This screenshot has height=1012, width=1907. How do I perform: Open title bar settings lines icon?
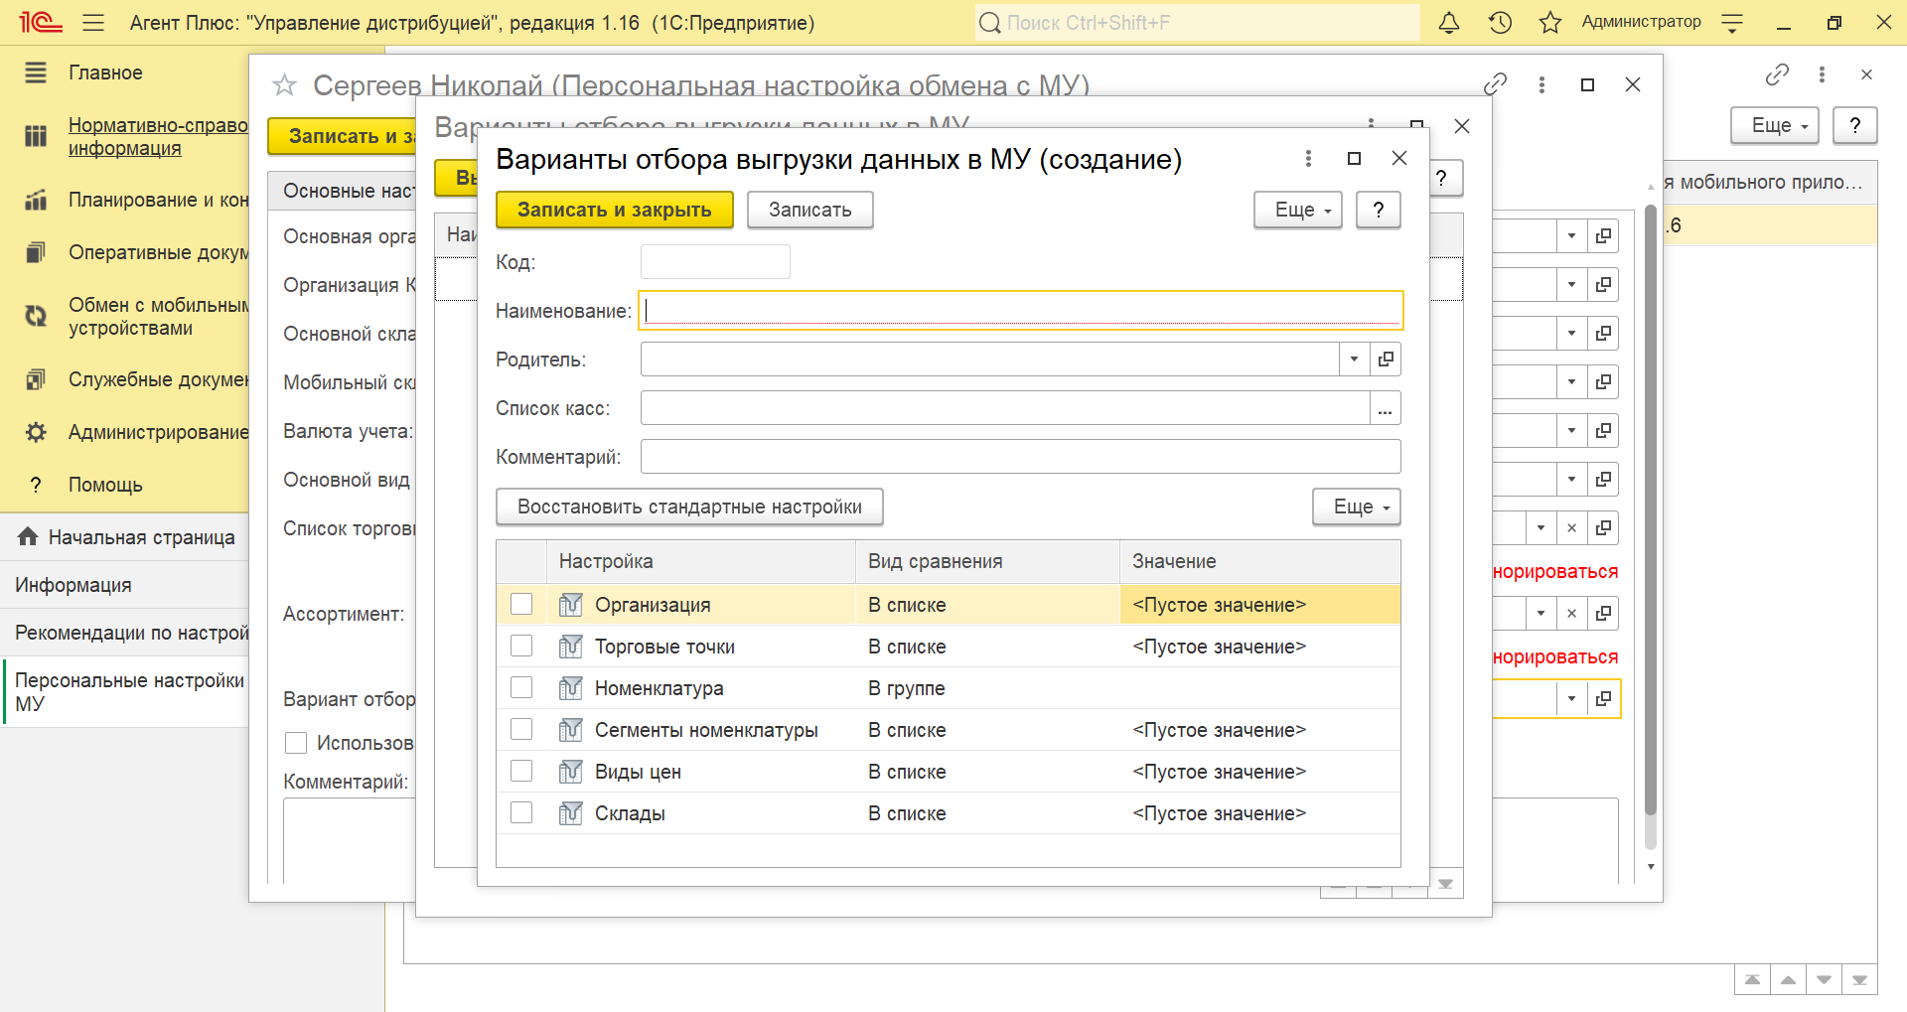click(1732, 22)
